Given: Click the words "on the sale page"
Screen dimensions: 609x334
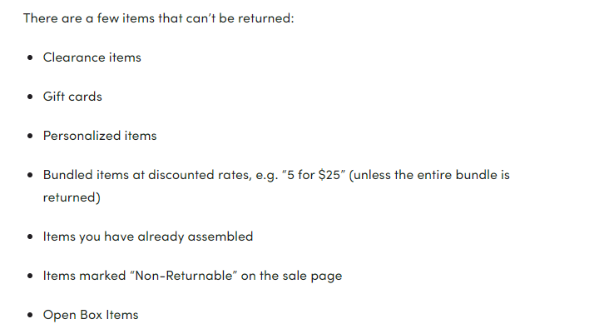Looking at the screenshot, I should tap(291, 276).
